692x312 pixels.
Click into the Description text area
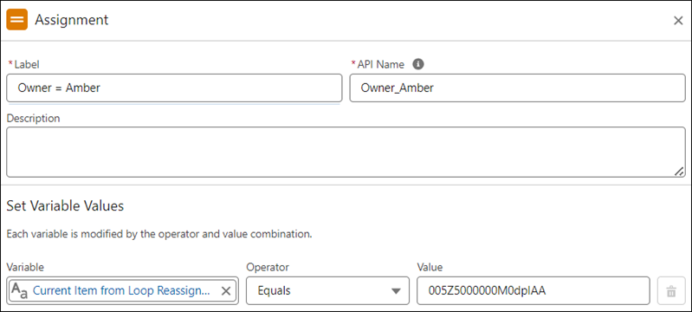tap(346, 152)
